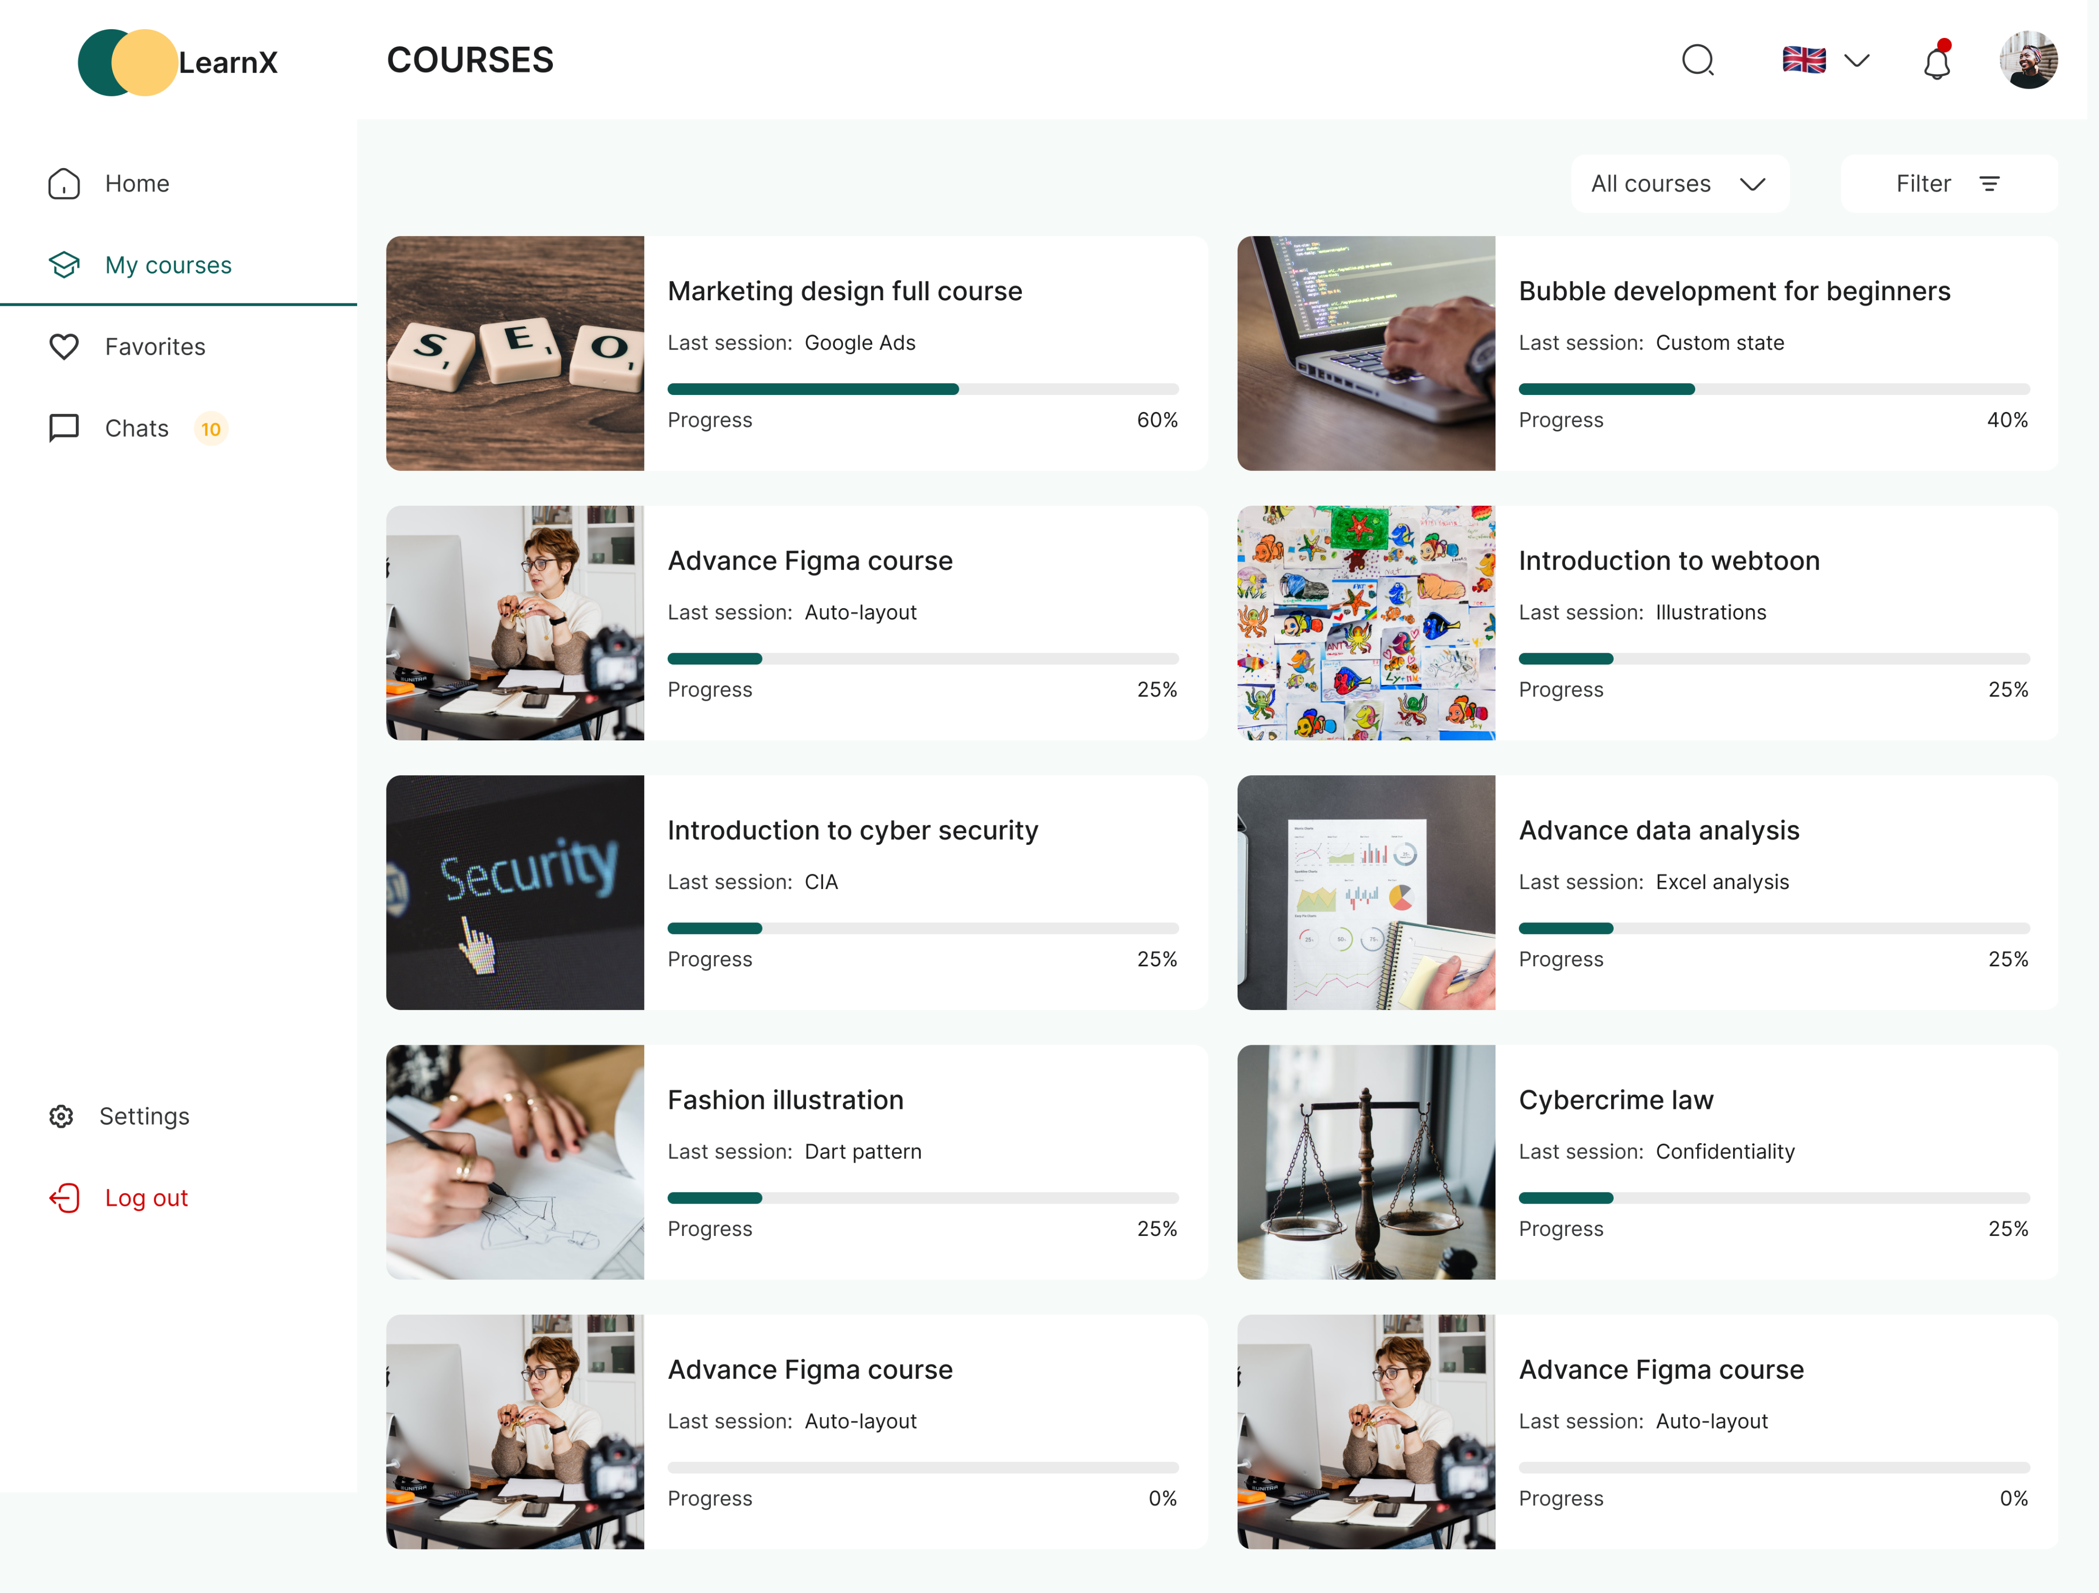Viewport: 2099px width, 1593px height.
Task: Open the All courses dropdown
Action: coord(1679,184)
